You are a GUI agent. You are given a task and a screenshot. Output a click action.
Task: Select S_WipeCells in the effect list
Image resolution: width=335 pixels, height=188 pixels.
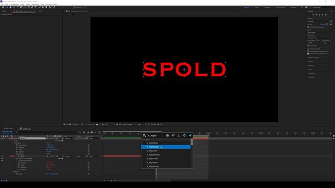point(166,151)
